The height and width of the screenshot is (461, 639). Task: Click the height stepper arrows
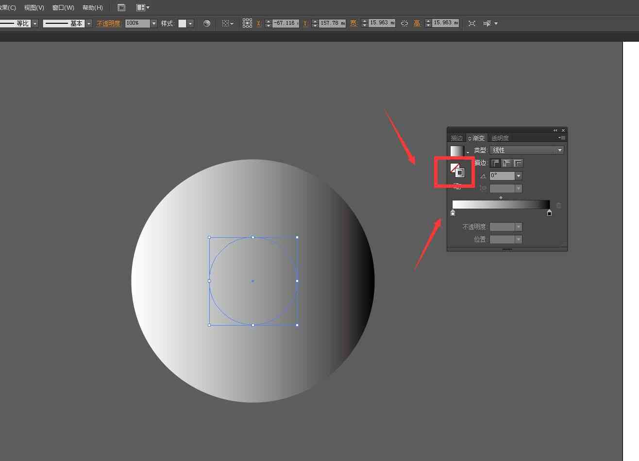[x=428, y=23]
